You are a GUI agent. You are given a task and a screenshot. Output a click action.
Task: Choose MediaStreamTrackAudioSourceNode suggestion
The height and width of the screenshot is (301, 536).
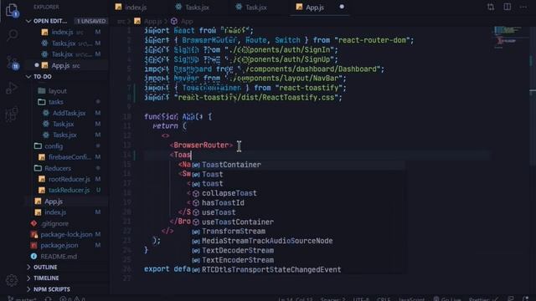(x=298, y=241)
